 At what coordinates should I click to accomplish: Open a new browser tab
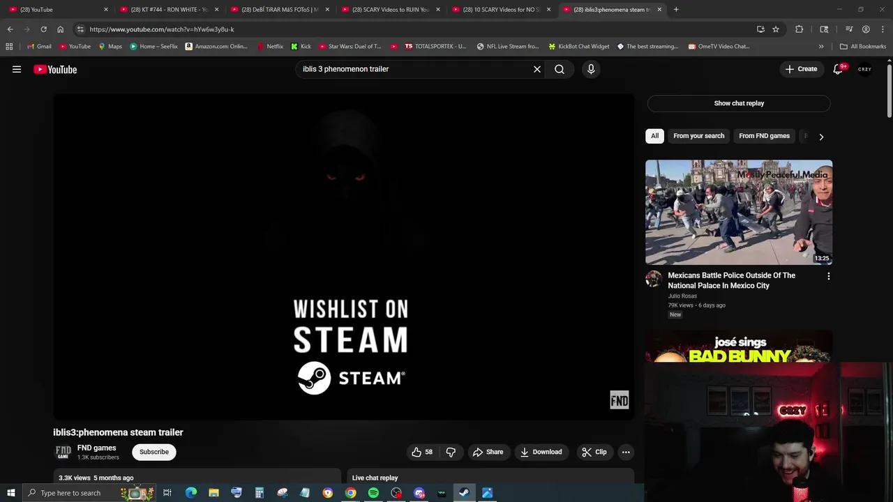(x=676, y=10)
